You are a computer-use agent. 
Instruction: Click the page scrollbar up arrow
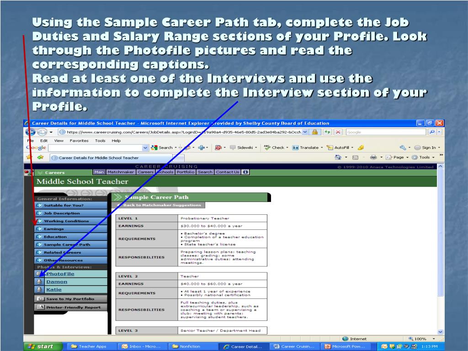click(440, 166)
